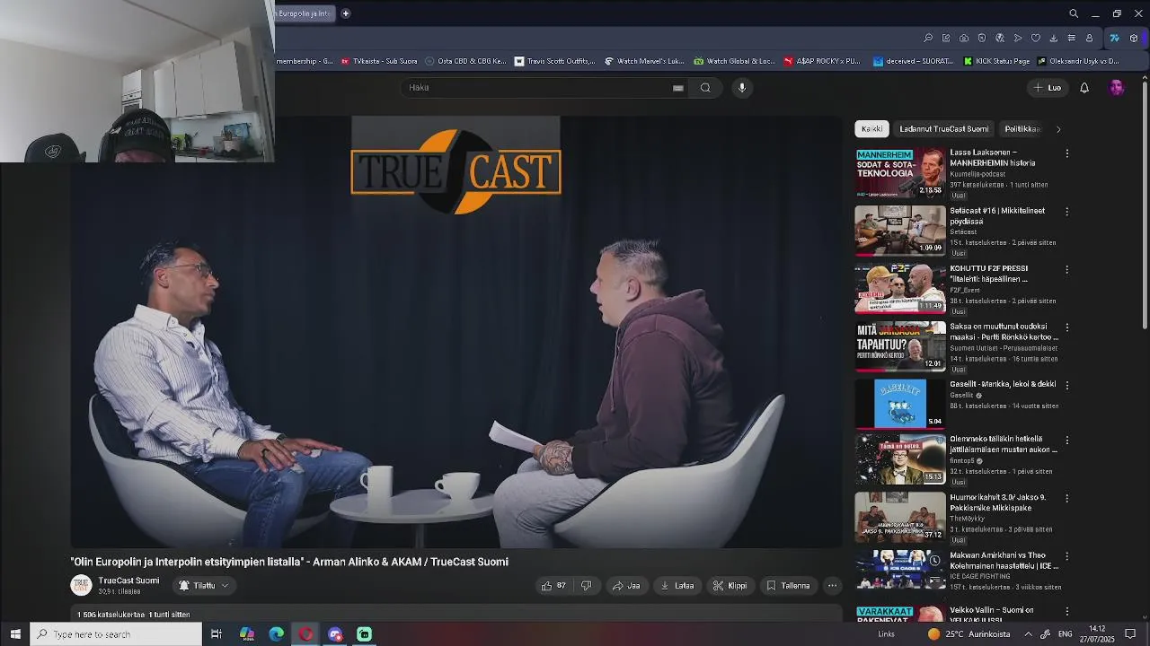Open the Gasellit 5:04 video thumbnail
1150x646 pixels.
click(900, 404)
